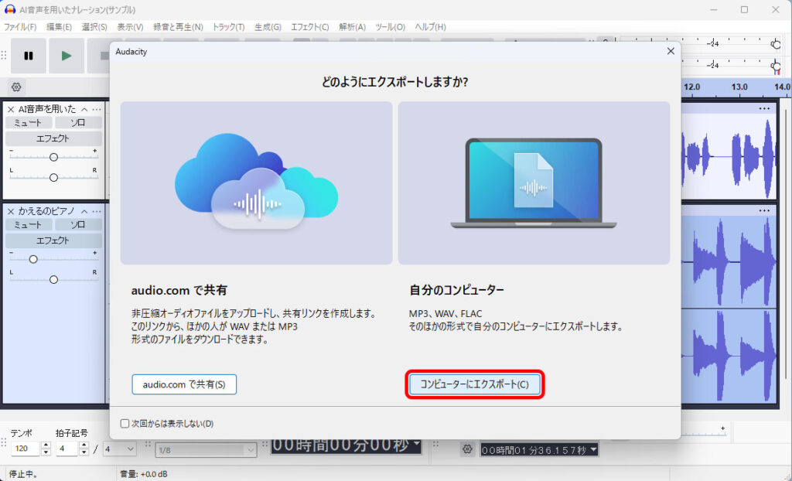Close the AI音声を用いた track with its X
Viewport: 792px width, 481px height.
[x=11, y=109]
